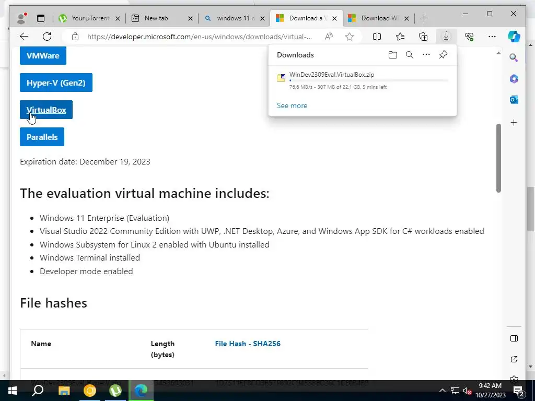This screenshot has width=535, height=401.
Task: Click the address bar URL field
Action: (199, 37)
